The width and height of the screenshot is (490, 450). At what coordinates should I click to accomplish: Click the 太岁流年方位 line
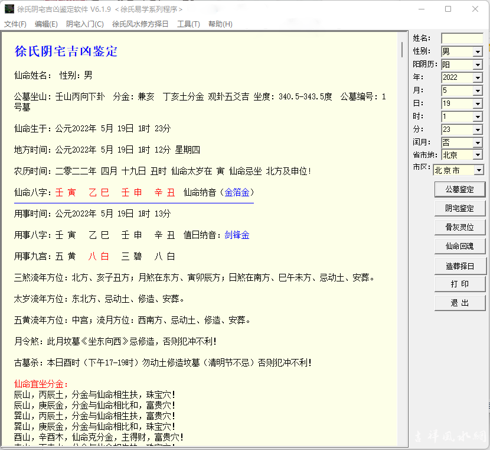[99, 299]
